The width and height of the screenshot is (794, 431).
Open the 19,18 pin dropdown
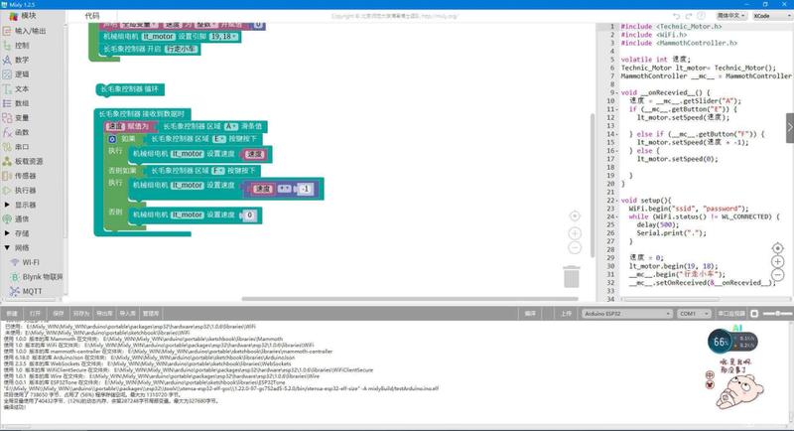[223, 37]
